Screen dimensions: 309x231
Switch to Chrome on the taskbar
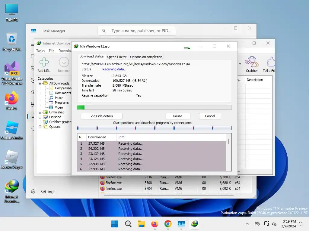(x=168, y=224)
